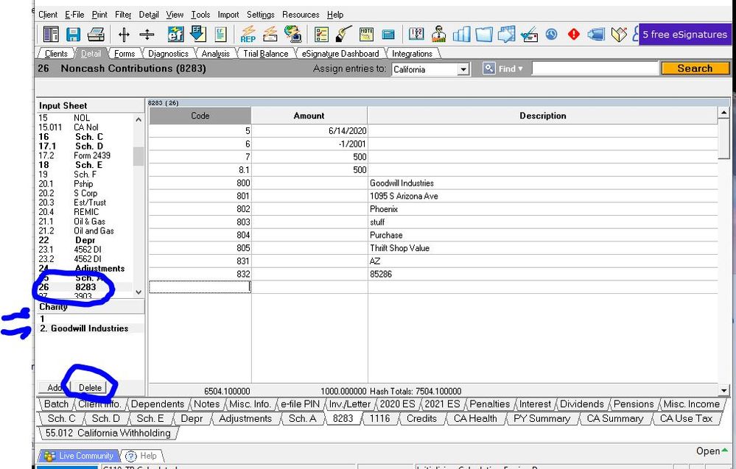Viewport: 736px width, 469px height.
Task: Click the Delete charity button
Action: (x=90, y=387)
